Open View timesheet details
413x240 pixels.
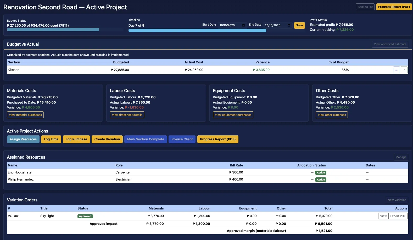pos(127,115)
